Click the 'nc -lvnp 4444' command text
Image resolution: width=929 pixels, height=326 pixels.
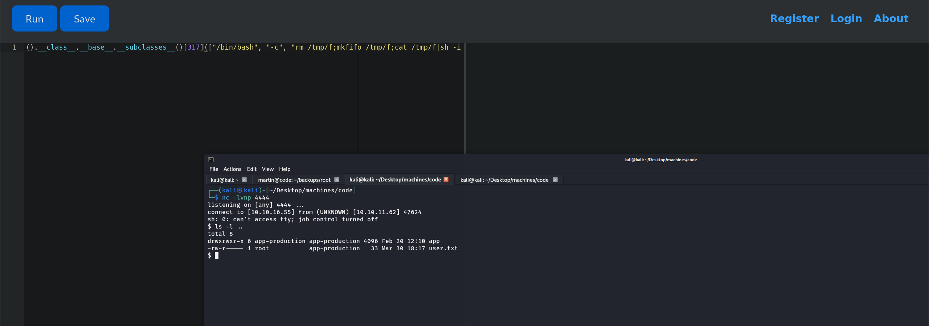coord(245,198)
